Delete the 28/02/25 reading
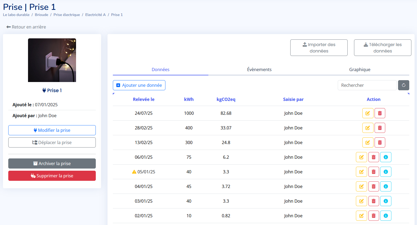The width and height of the screenshot is (417, 225). coord(380,128)
